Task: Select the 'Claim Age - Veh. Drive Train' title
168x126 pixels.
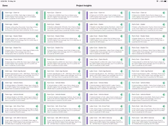Action: pos(15,106)
